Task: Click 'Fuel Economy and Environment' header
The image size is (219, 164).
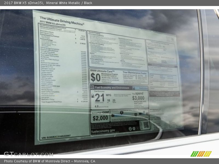Action: click(112, 88)
